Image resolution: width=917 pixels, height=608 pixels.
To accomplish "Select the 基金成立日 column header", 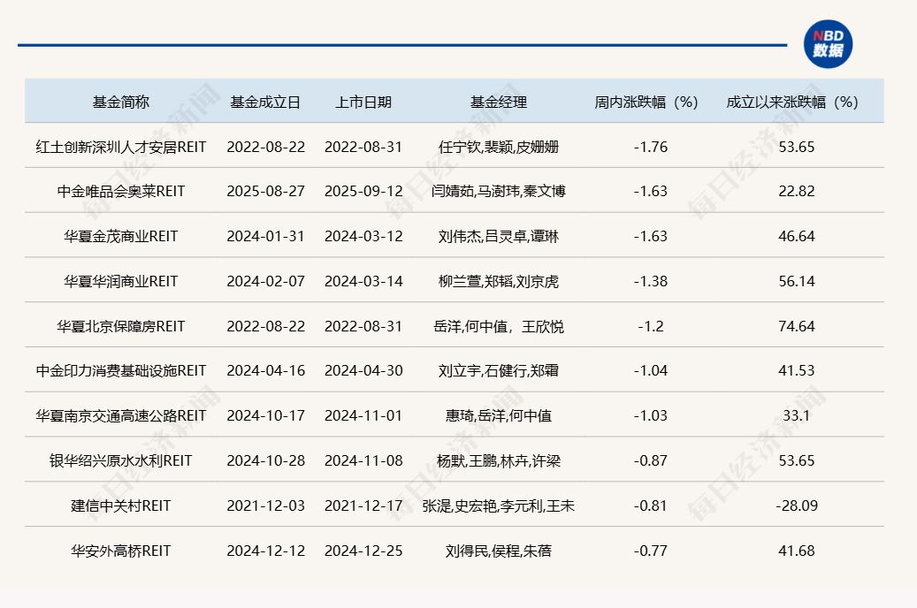I will point(265,102).
